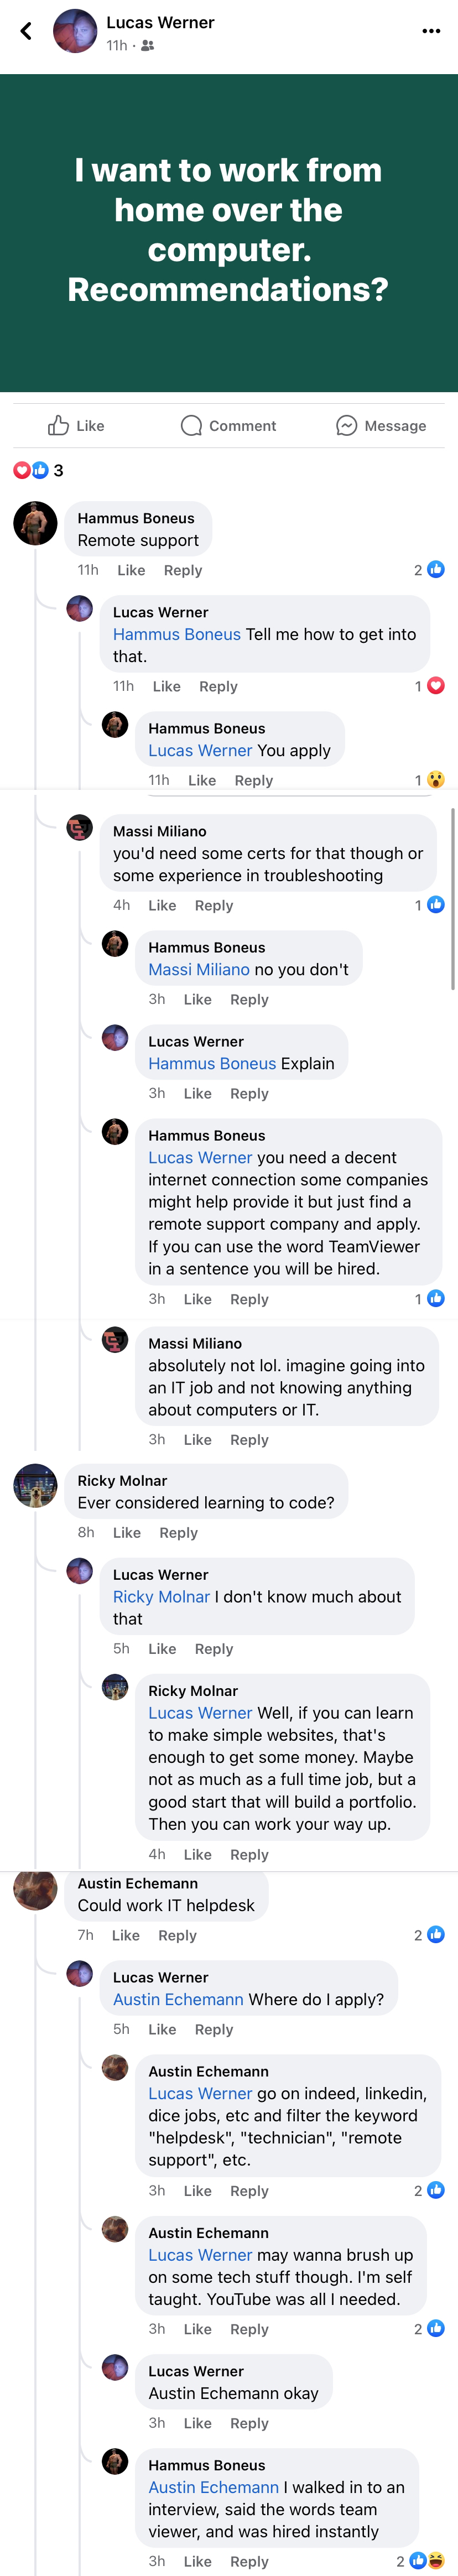Like Ricky Molnar's learning to code comment

(x=127, y=1532)
